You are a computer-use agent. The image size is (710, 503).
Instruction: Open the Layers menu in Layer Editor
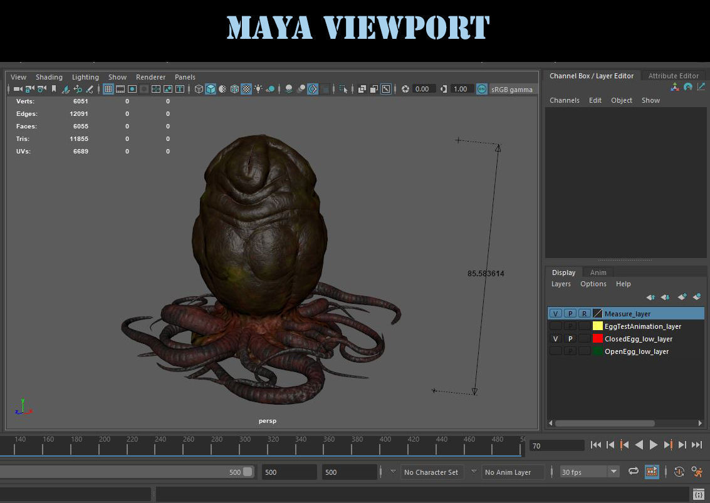561,284
